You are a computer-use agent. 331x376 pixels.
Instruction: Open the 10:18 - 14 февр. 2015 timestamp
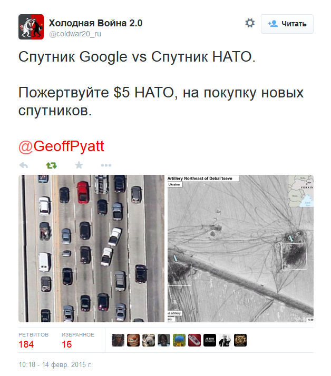point(55,365)
